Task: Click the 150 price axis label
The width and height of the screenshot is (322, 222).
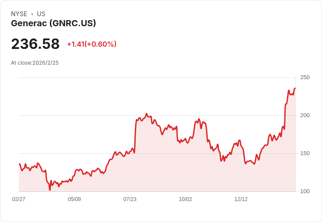Action: pos(305,153)
